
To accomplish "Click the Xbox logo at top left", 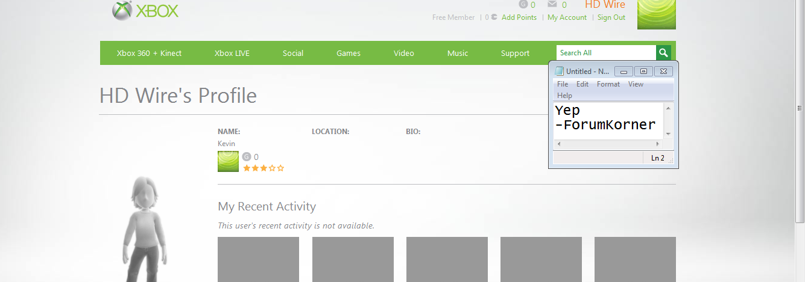I will pos(145,10).
